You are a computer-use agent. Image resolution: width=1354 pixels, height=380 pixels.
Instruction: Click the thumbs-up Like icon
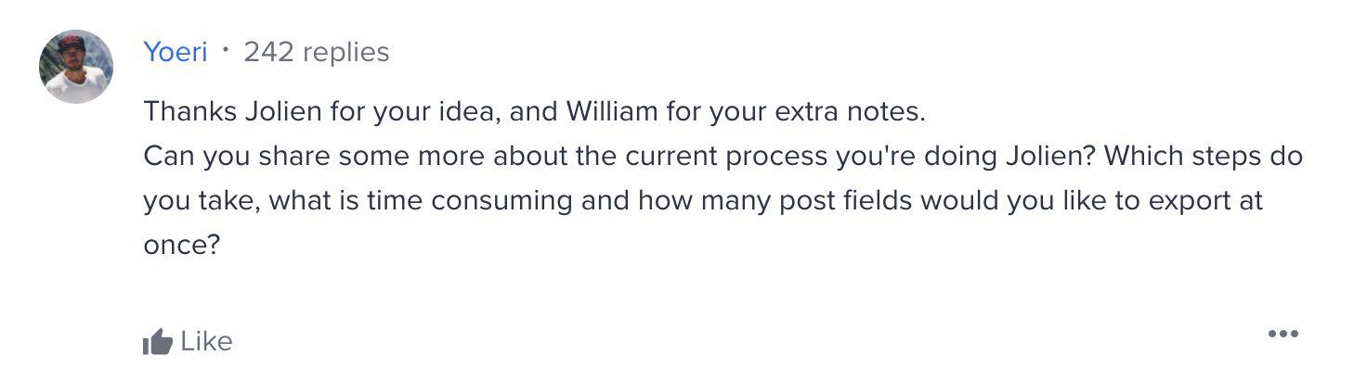pyautogui.click(x=158, y=343)
